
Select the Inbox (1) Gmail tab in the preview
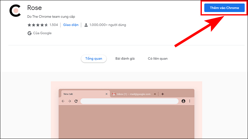pos(132,94)
